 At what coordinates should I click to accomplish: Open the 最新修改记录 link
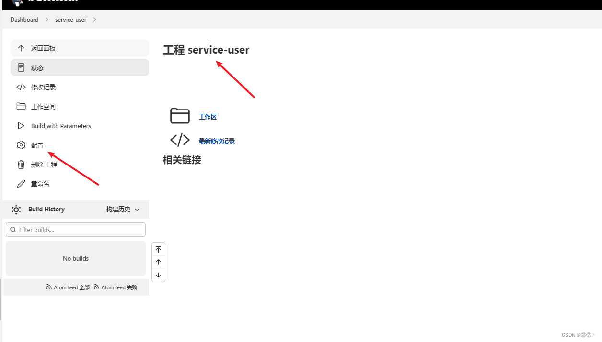pos(217,141)
